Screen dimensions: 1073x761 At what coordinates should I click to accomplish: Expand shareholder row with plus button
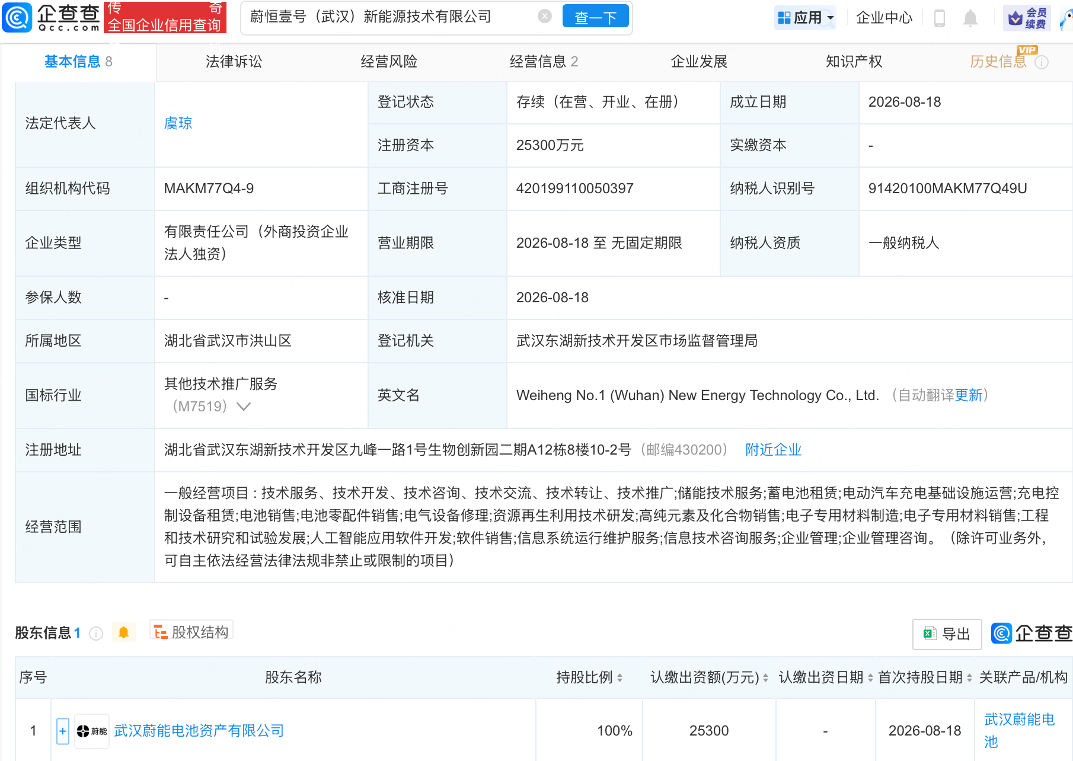(x=63, y=731)
